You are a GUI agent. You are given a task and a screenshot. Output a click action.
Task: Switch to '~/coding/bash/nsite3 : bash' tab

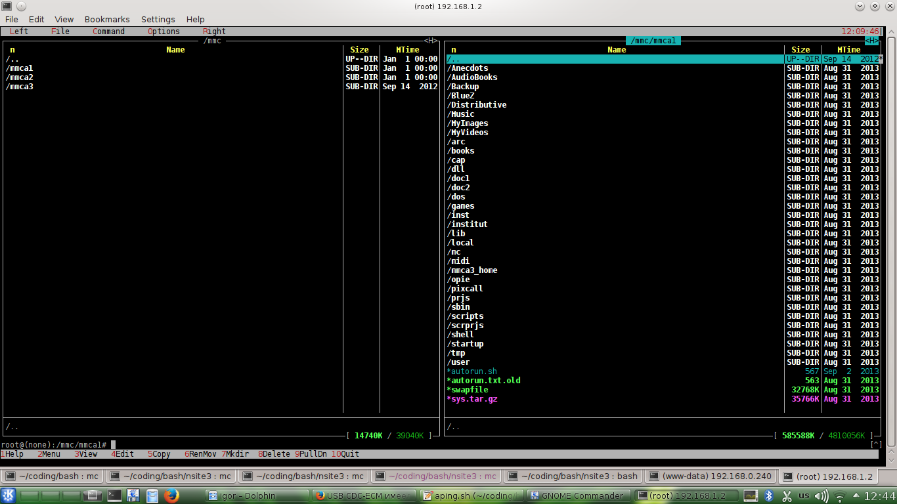(x=573, y=476)
